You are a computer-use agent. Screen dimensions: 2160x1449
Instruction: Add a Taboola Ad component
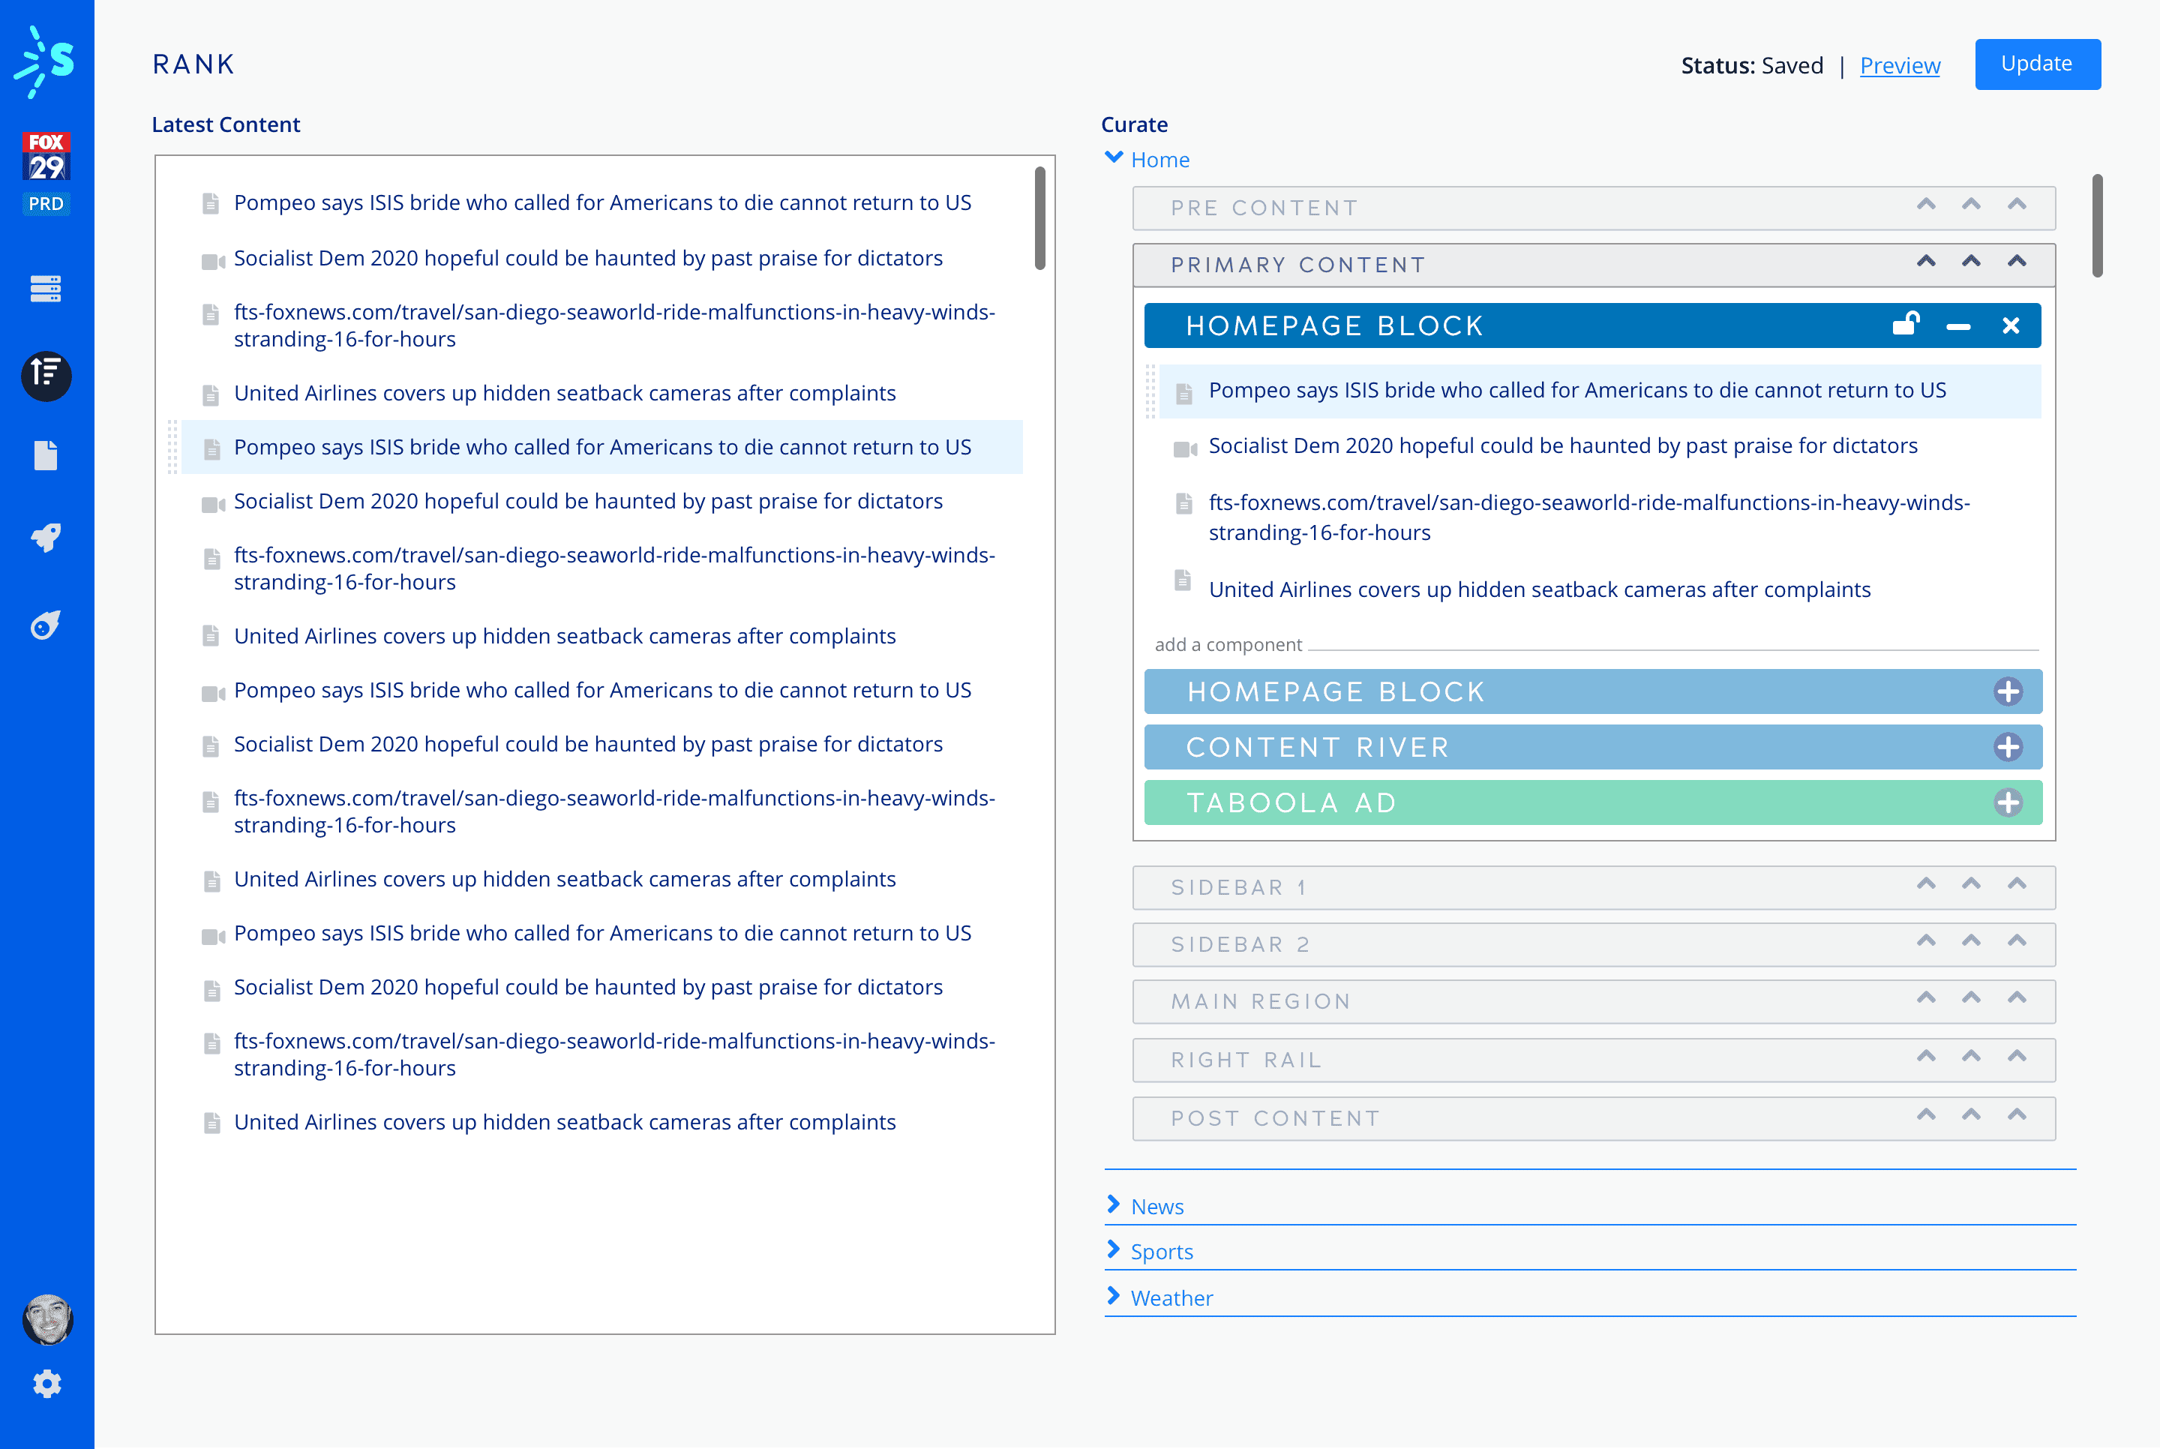pos(2008,803)
